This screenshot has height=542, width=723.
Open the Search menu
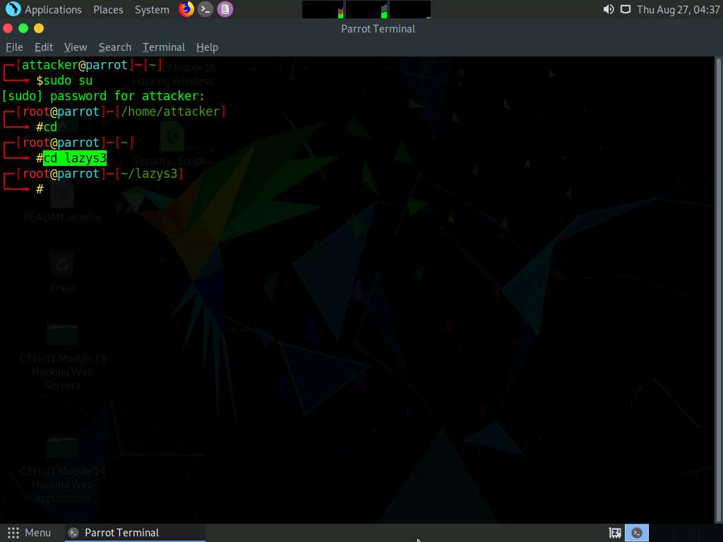[x=114, y=47]
